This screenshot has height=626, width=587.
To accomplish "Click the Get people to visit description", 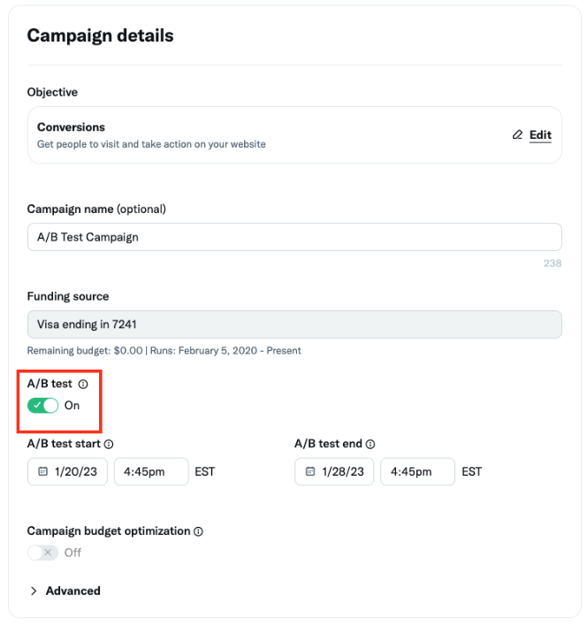I will point(151,144).
